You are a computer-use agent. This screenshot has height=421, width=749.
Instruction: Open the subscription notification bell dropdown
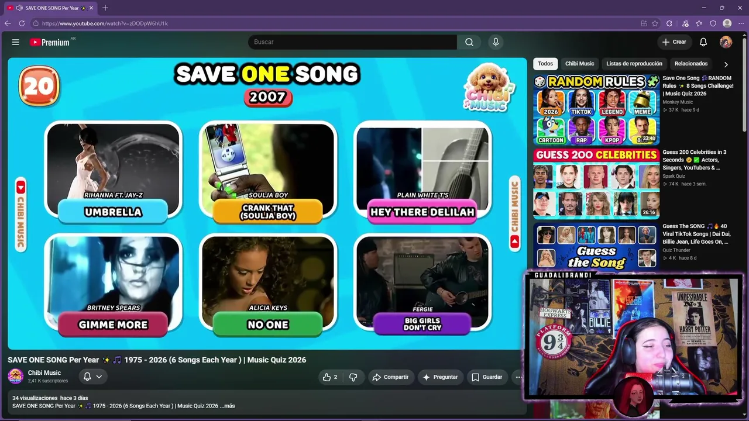pyautogui.click(x=92, y=377)
